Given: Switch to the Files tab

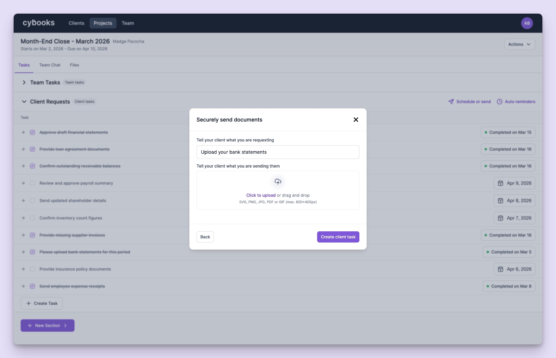Looking at the screenshot, I should click(x=74, y=65).
